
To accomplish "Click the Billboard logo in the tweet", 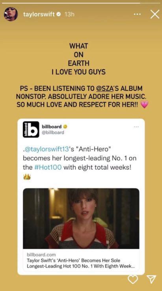I will [31, 129].
